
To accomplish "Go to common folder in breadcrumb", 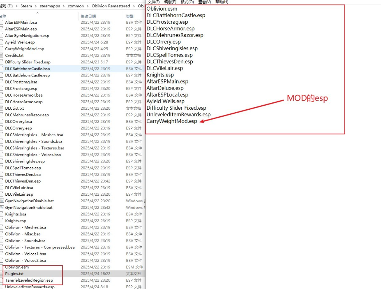I will tap(75, 6).
